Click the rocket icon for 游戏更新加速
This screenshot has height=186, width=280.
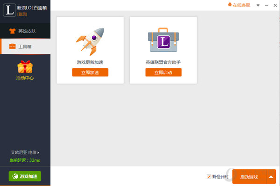tap(90, 41)
